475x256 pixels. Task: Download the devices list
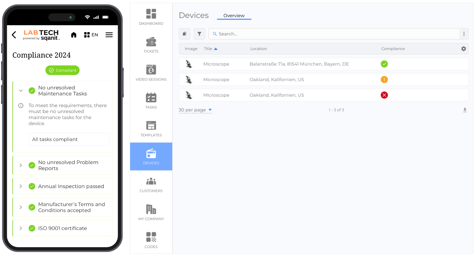coord(465,110)
